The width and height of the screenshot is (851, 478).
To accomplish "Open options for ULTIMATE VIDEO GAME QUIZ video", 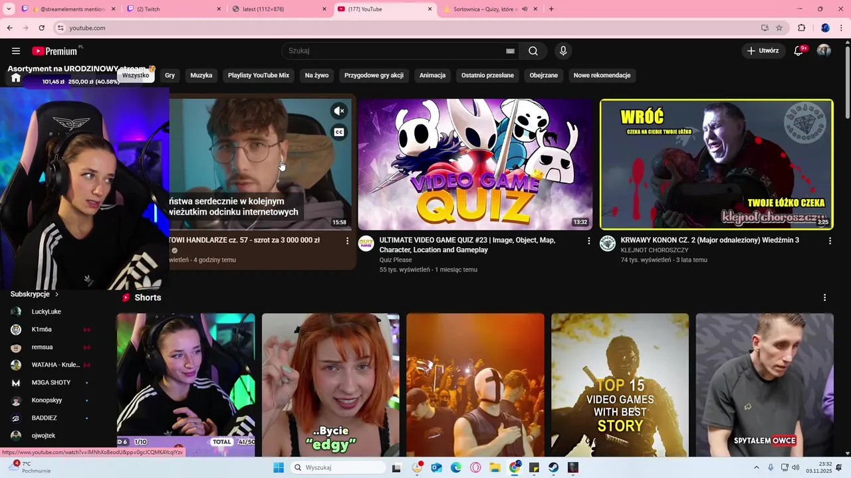I will tap(588, 241).
